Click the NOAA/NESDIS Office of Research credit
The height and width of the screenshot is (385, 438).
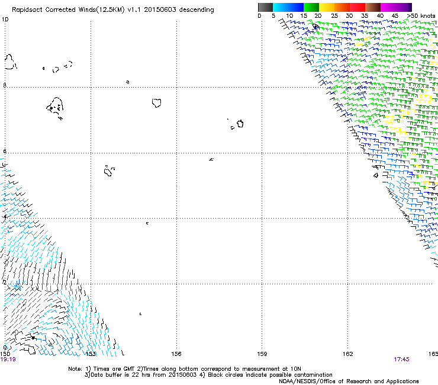pyautogui.click(x=349, y=381)
